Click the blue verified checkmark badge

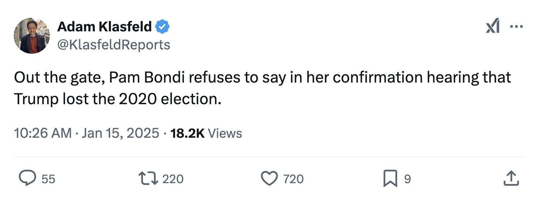pos(162,26)
